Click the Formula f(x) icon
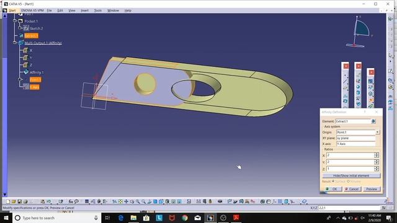397x223 pixels. point(71,201)
